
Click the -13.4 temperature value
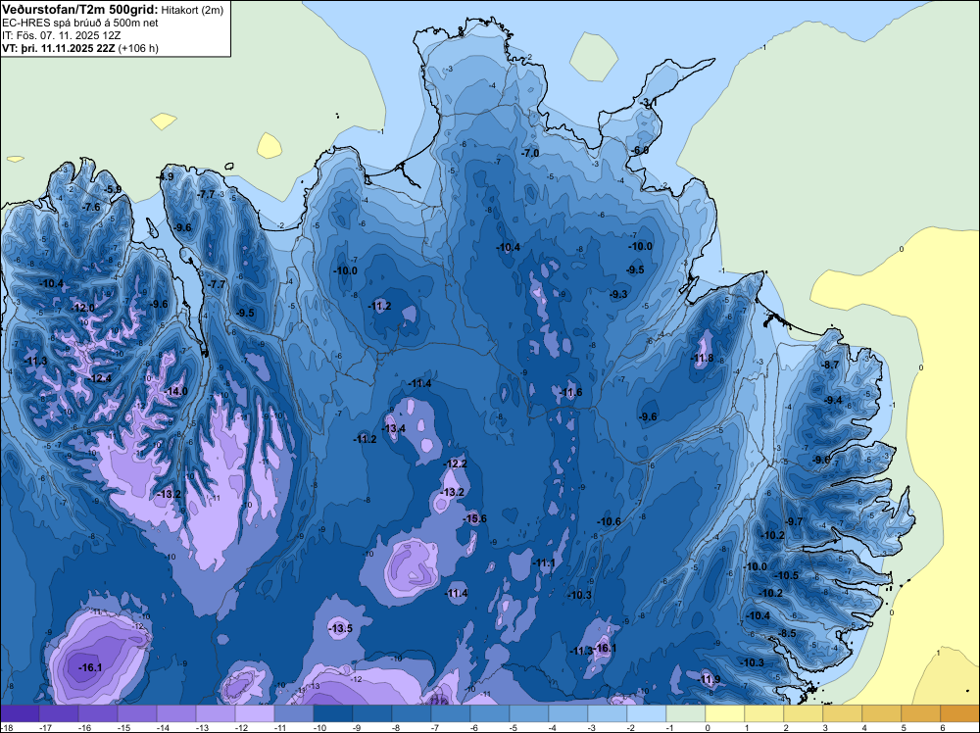(394, 428)
